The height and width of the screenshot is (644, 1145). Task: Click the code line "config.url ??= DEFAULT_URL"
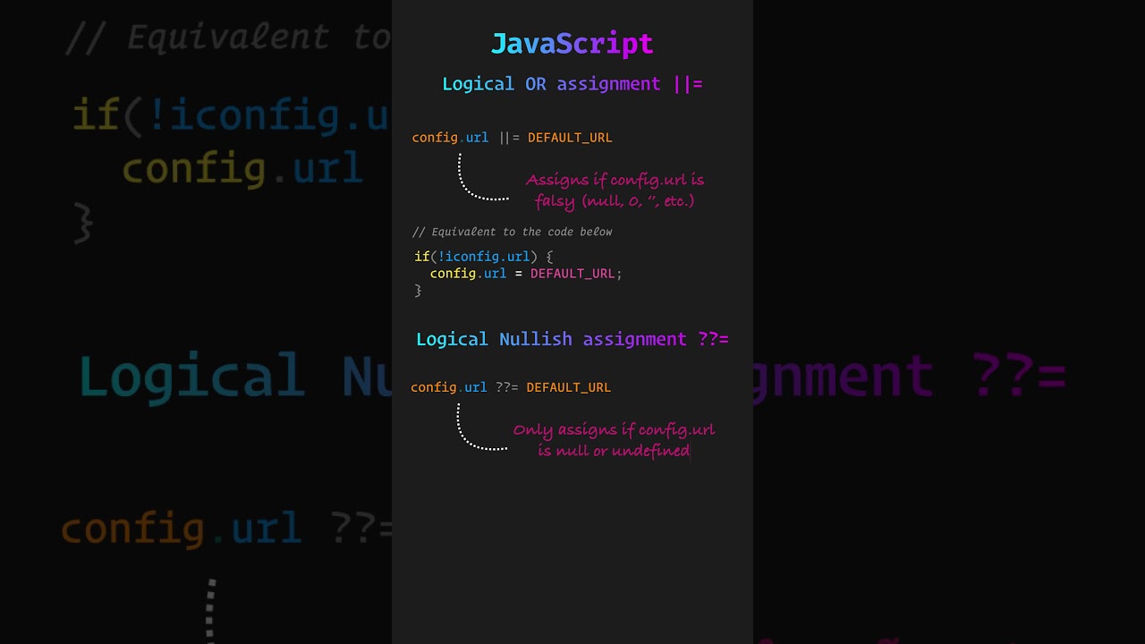point(511,387)
